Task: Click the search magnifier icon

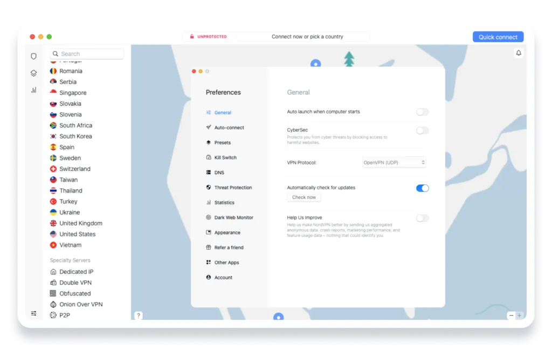Action: coord(56,54)
